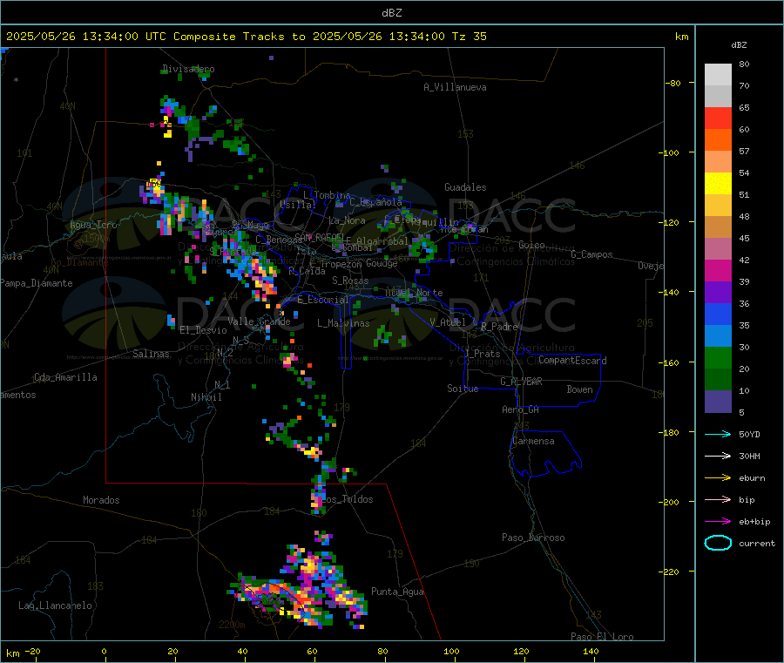Click the 'Tz 35' text in header

pos(470,37)
